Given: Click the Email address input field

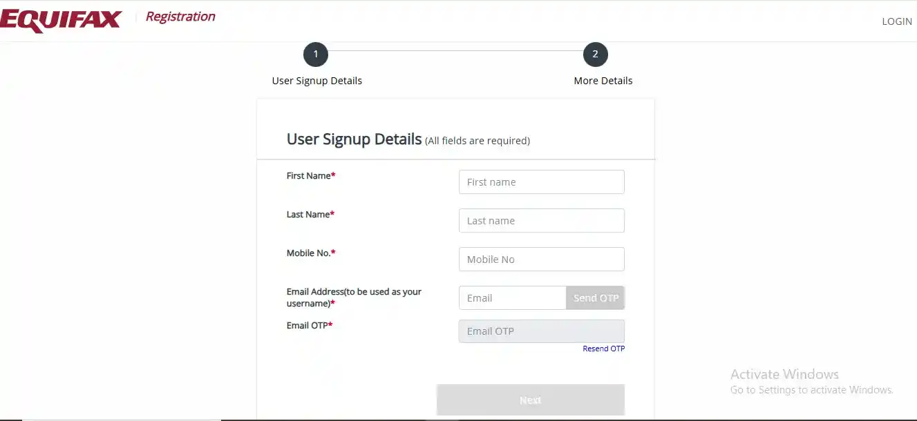Looking at the screenshot, I should [x=512, y=298].
